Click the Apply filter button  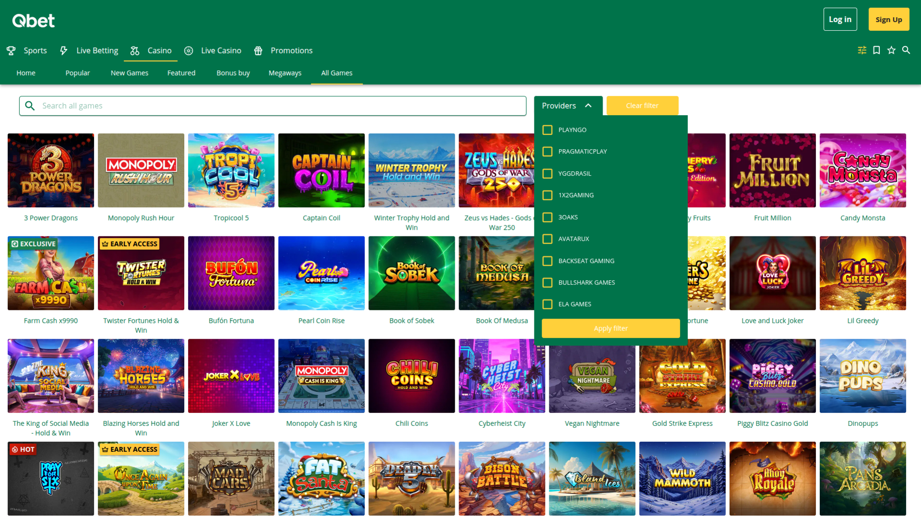611,328
